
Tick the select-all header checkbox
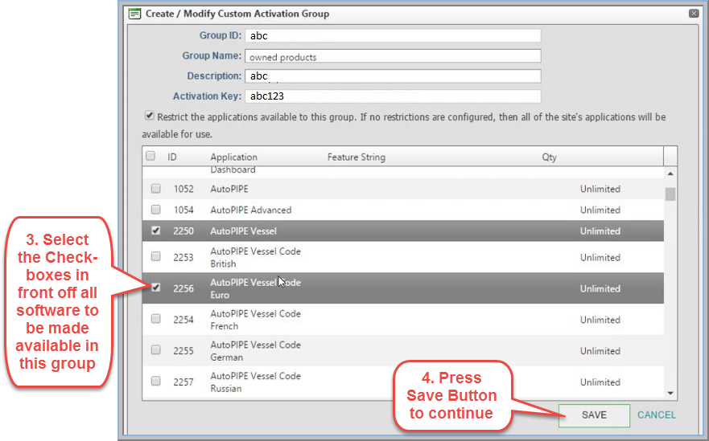[x=150, y=156]
